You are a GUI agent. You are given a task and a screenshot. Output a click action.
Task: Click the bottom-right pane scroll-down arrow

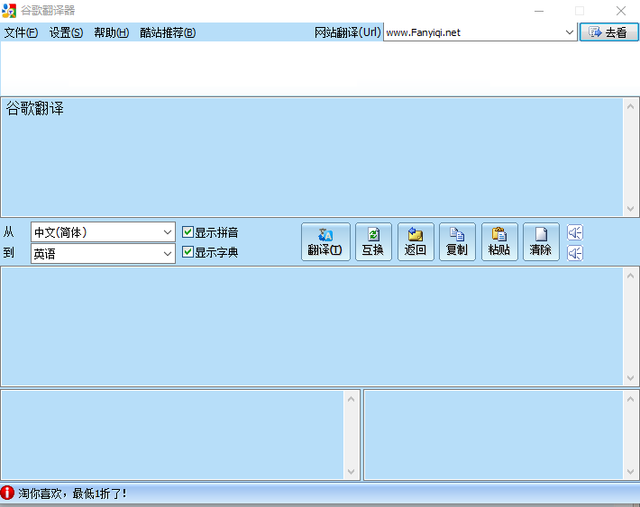pos(631,472)
